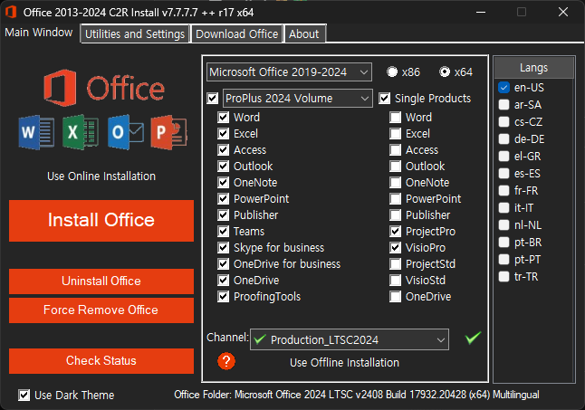Uncheck the VisioPro single product
The image size is (585, 410).
395,247
